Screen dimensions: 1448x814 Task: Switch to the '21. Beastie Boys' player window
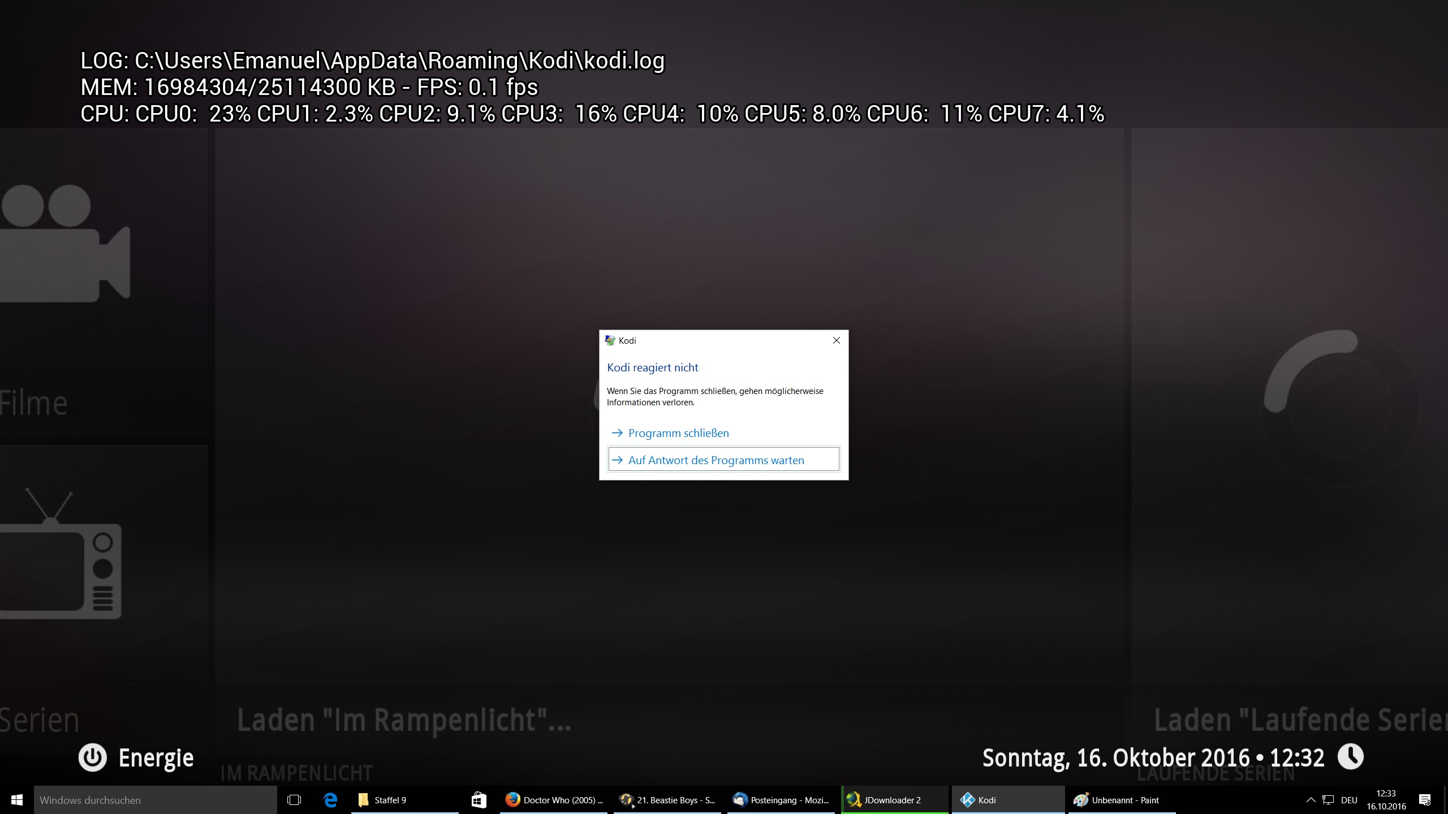point(667,800)
